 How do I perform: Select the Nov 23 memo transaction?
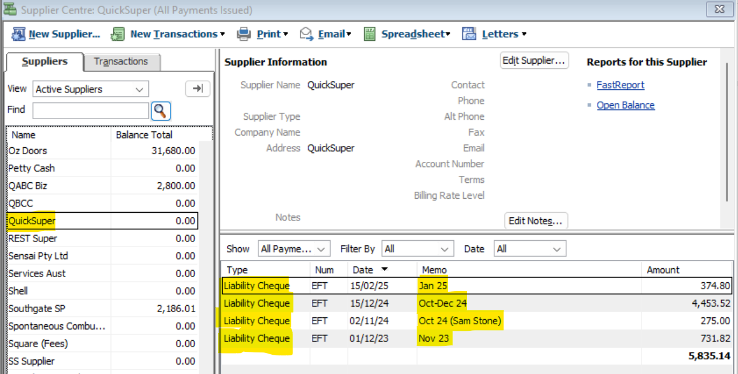coord(477,338)
